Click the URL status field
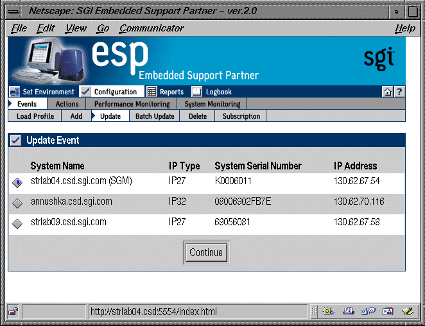 (x=198, y=311)
